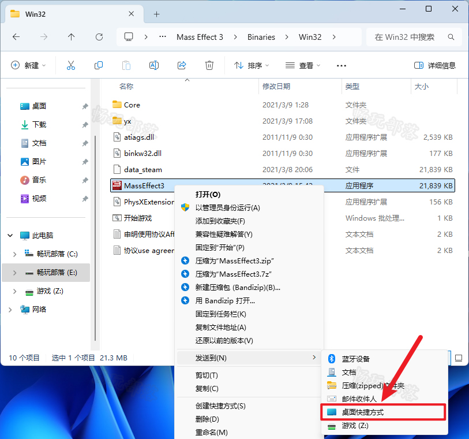Select the 开始游戏 batch file

138,218
